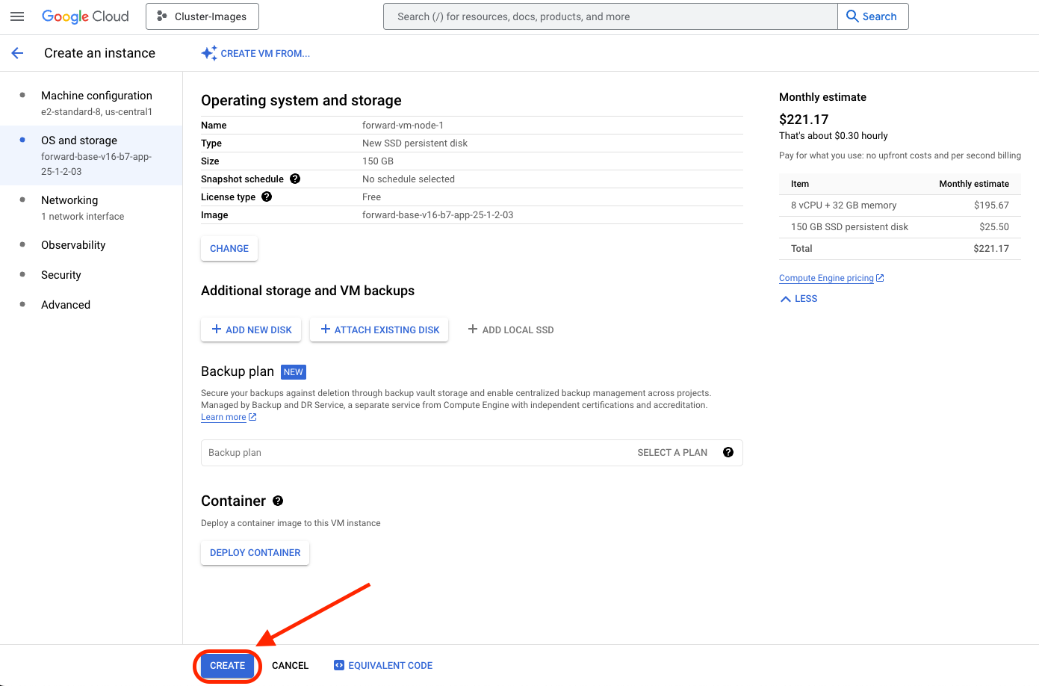The image size is (1039, 686).
Task: Go to Networking section
Action: click(x=69, y=200)
